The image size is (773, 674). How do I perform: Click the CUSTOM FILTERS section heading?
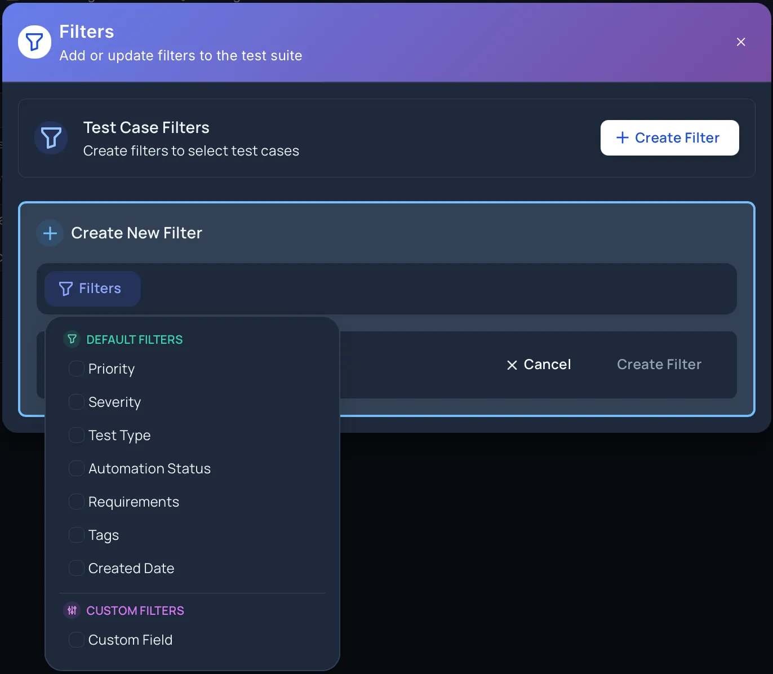pyautogui.click(x=135, y=610)
